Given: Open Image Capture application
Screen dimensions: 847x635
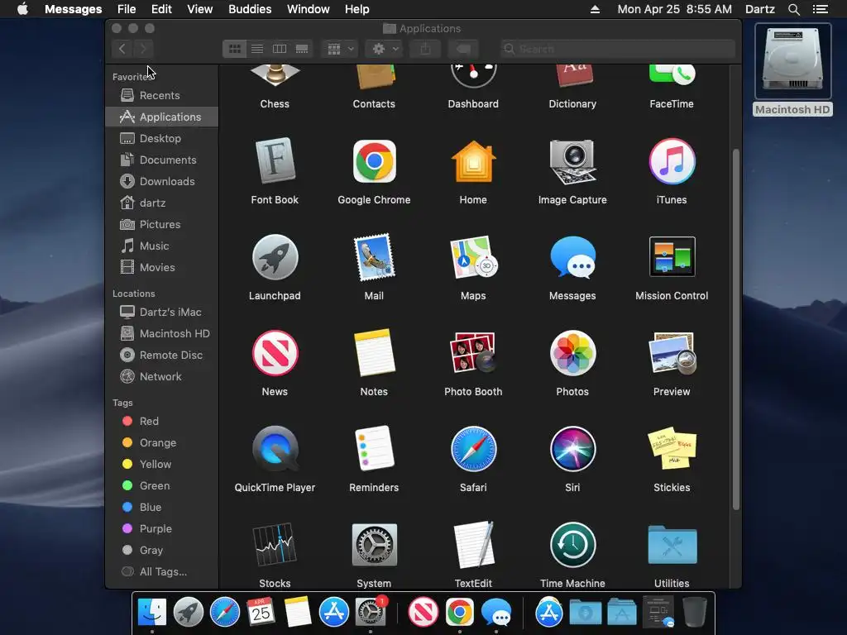Looking at the screenshot, I should [572, 161].
